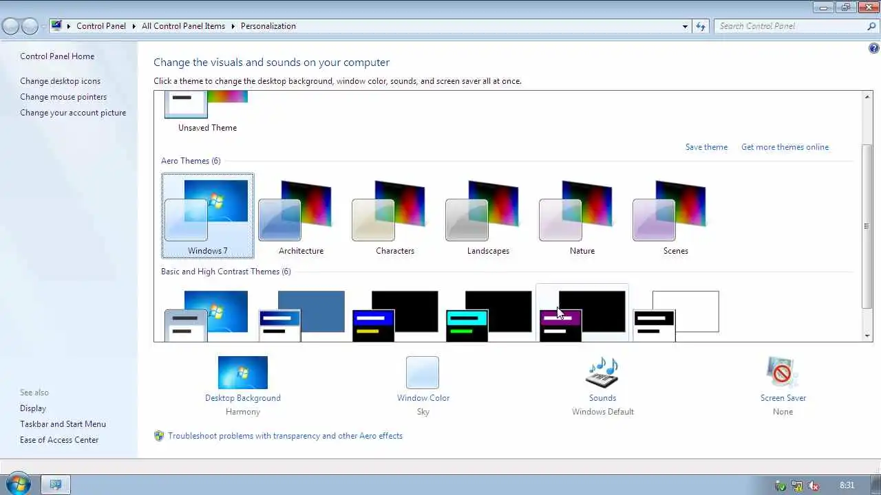Choose the Landscapes theme
Screen dimensions: 881x495
tap(488, 216)
